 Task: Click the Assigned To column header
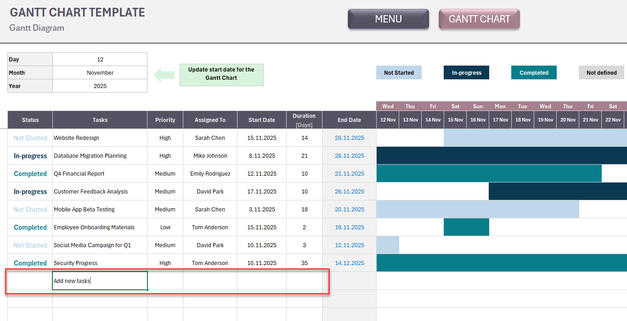[x=210, y=120]
